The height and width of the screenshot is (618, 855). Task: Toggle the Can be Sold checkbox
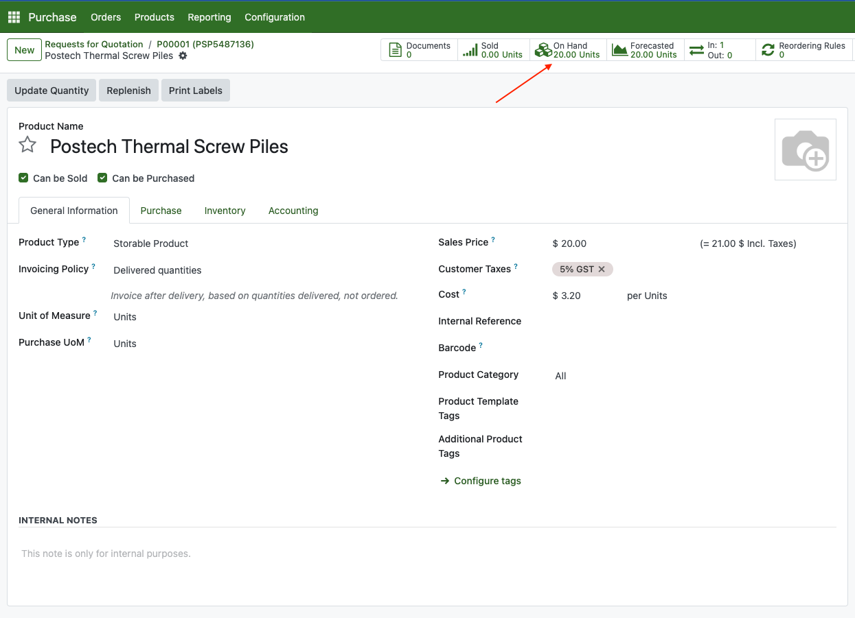point(24,178)
